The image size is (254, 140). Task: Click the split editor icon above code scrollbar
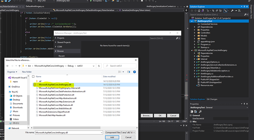tap(186, 10)
